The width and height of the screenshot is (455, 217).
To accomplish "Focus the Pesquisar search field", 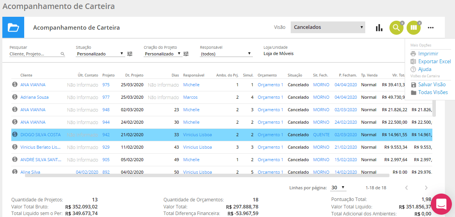I will (x=34, y=54).
